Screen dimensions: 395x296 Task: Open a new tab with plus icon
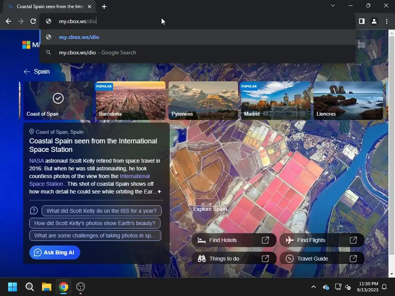point(104,7)
